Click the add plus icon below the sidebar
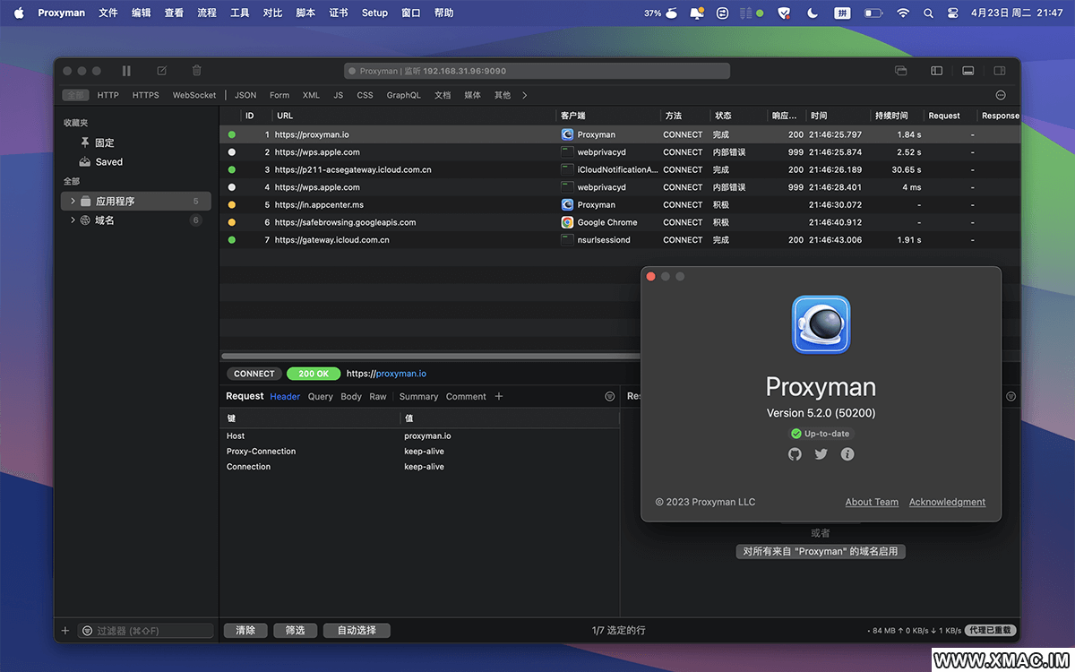This screenshot has height=672, width=1075. tap(65, 631)
